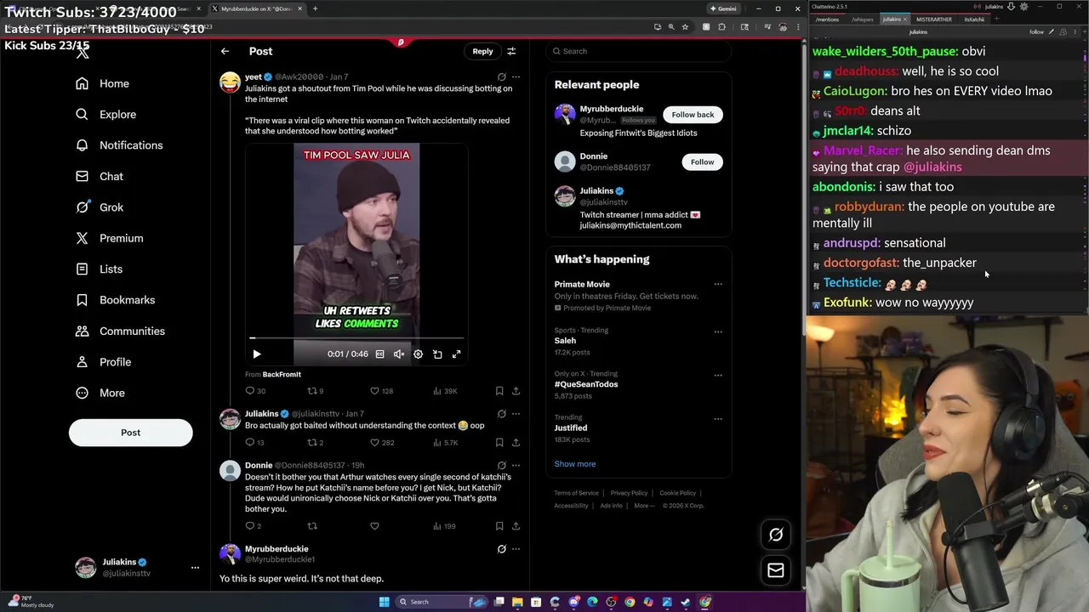
Task: Like yeet's post with 128 likes
Action: tap(381, 391)
